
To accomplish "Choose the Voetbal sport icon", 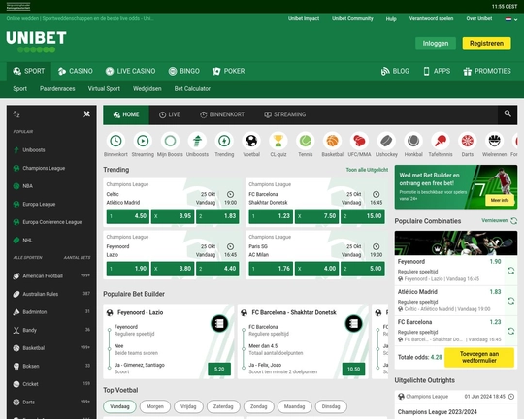I will click(251, 141).
